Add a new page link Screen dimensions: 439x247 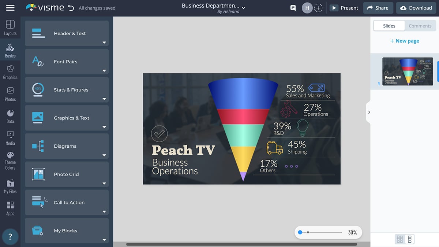point(405,41)
